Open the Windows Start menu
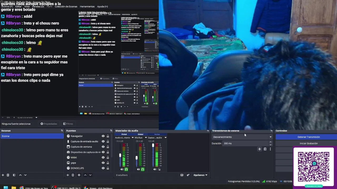Screen dimensions: 337x189 point(6,188)
